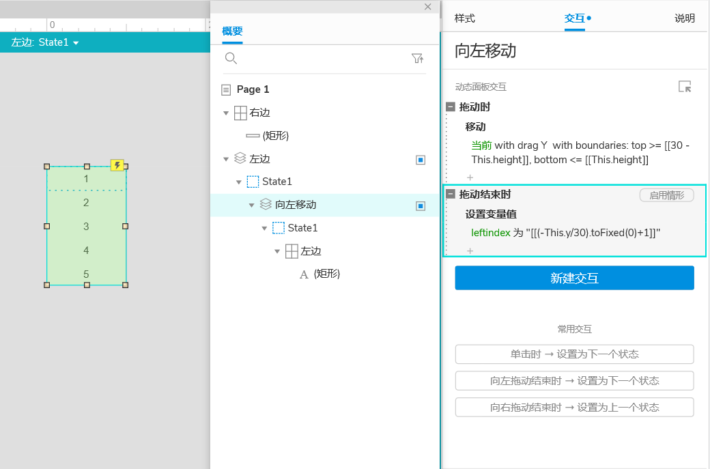710x469 pixels.
Task: Click row 3 in the green repeater
Action: (x=86, y=227)
